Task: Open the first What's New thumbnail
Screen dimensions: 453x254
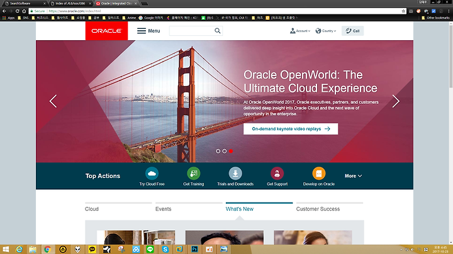Action: point(136,237)
